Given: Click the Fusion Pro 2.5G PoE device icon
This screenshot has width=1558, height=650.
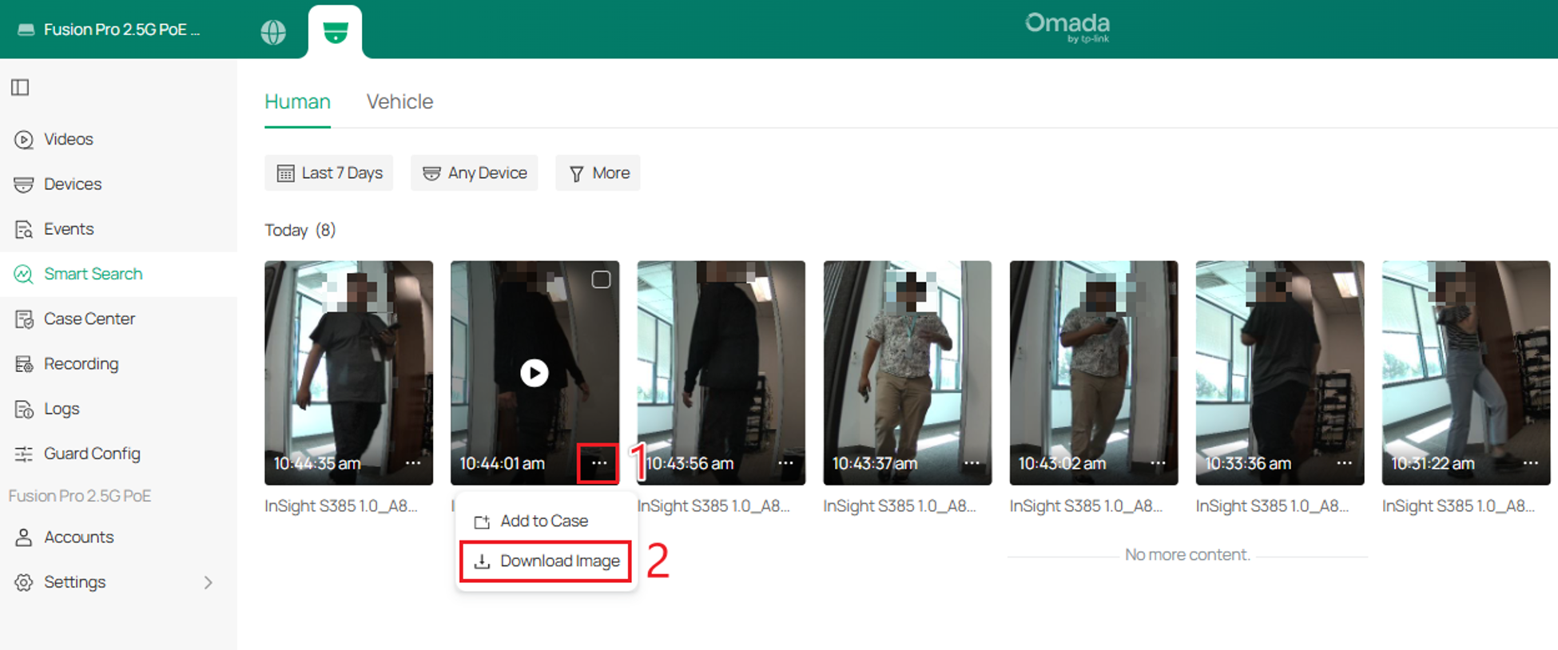Looking at the screenshot, I should (26, 30).
